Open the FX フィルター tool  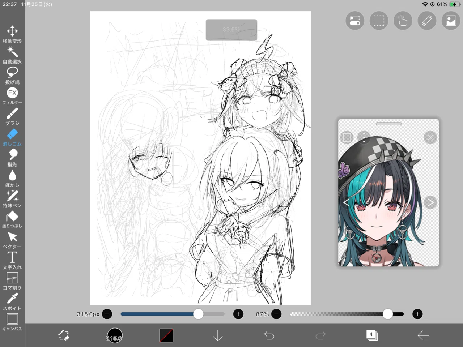(12, 97)
